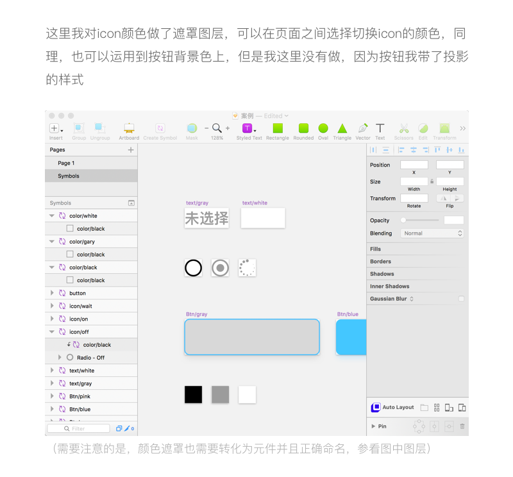Click the Transform toolbar icon
The image size is (513, 477).
pos(444,128)
